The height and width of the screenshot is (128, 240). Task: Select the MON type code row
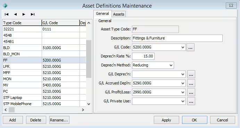click(44, 79)
